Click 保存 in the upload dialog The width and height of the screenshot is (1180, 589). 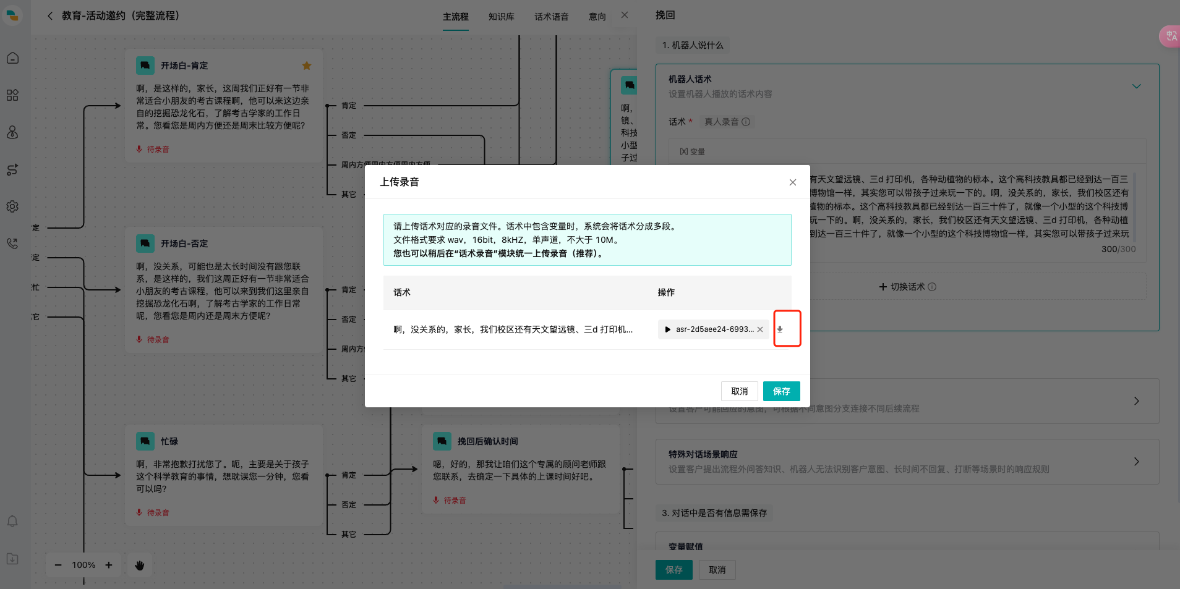pos(782,391)
